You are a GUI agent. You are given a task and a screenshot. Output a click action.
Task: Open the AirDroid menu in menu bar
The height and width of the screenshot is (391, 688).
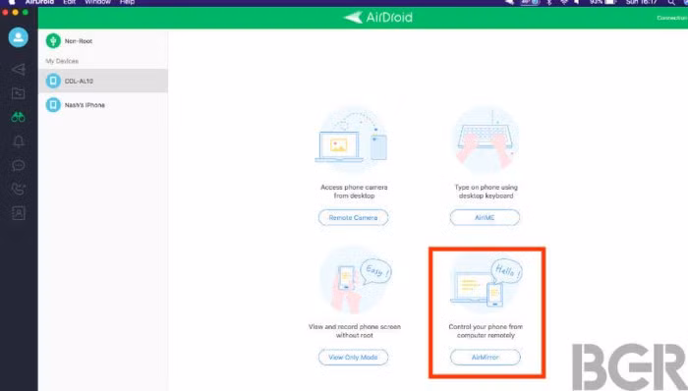39,2
